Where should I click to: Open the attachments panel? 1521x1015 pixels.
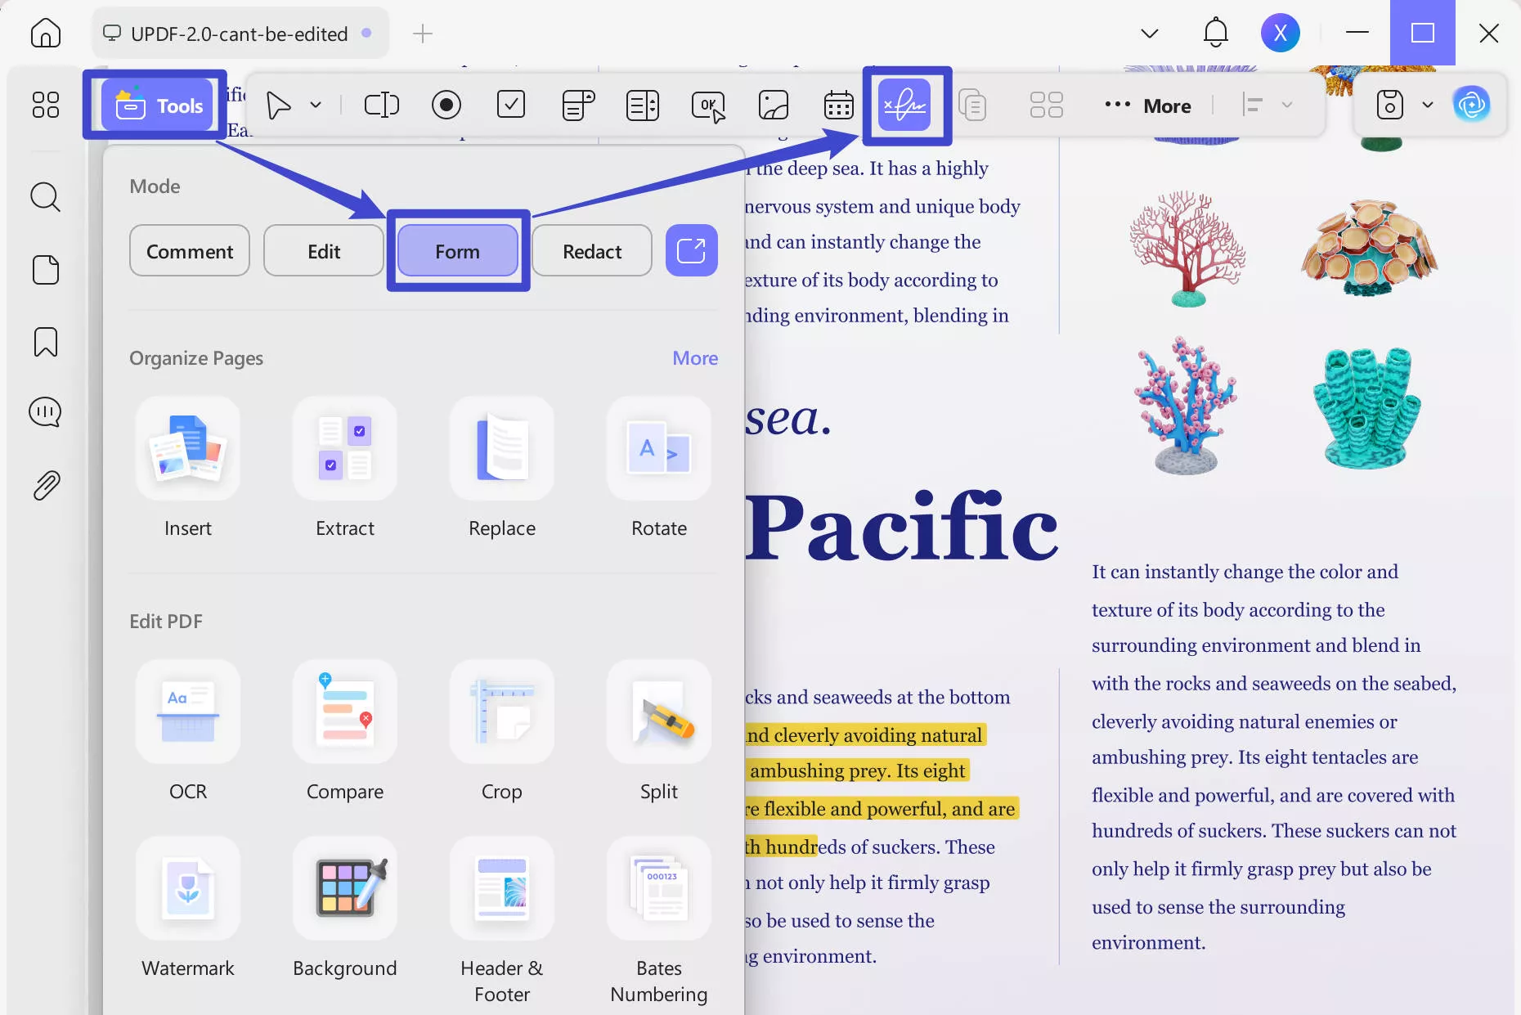[45, 484]
